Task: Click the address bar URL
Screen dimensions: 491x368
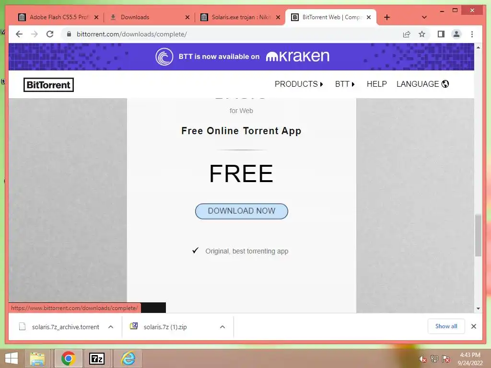Action: click(131, 34)
